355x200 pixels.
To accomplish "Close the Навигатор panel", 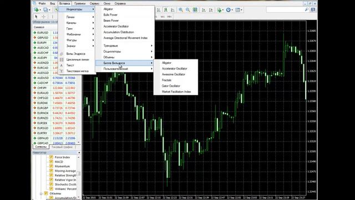I will (x=79, y=153).
